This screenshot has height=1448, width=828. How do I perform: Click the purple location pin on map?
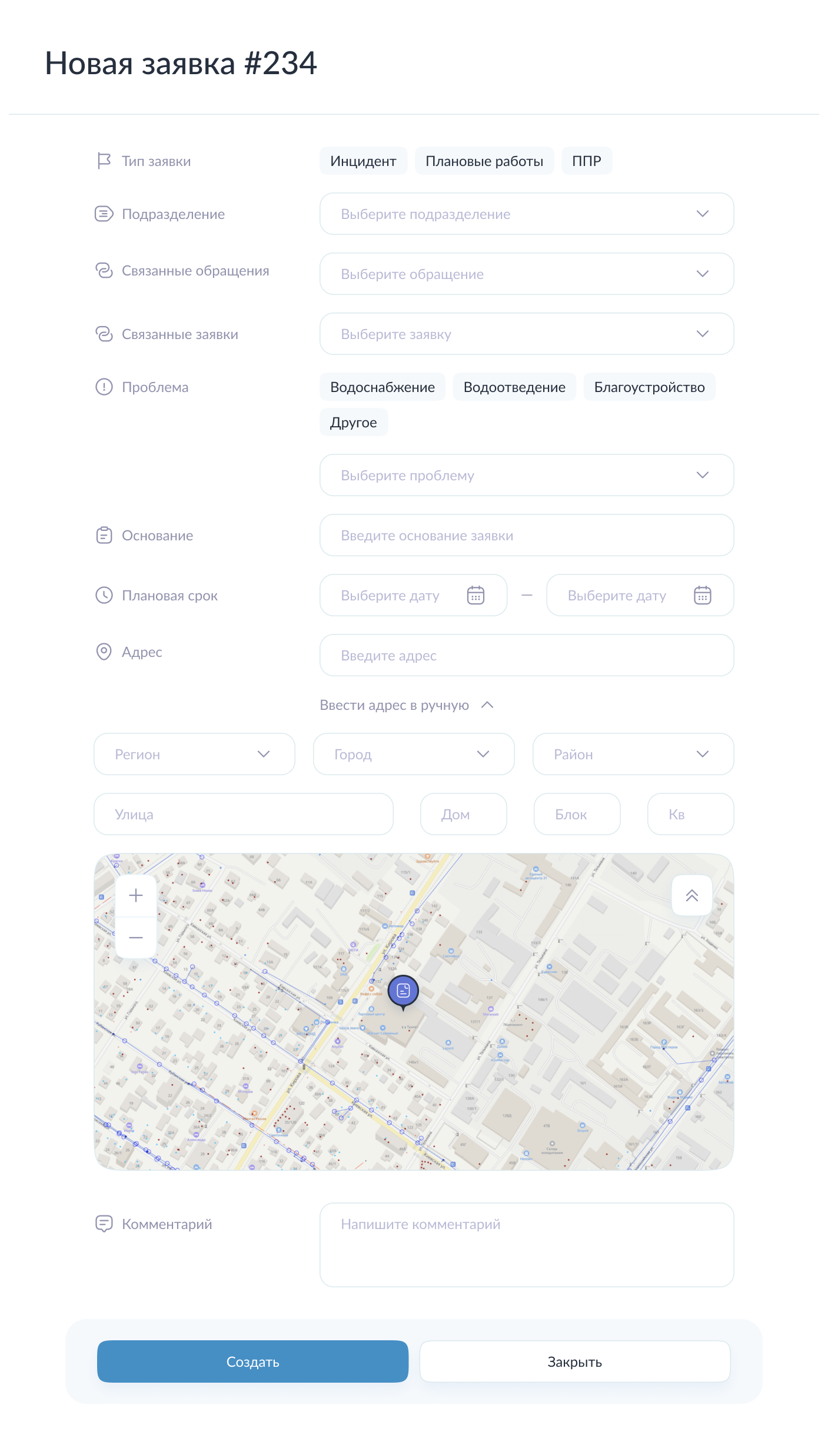click(x=403, y=991)
